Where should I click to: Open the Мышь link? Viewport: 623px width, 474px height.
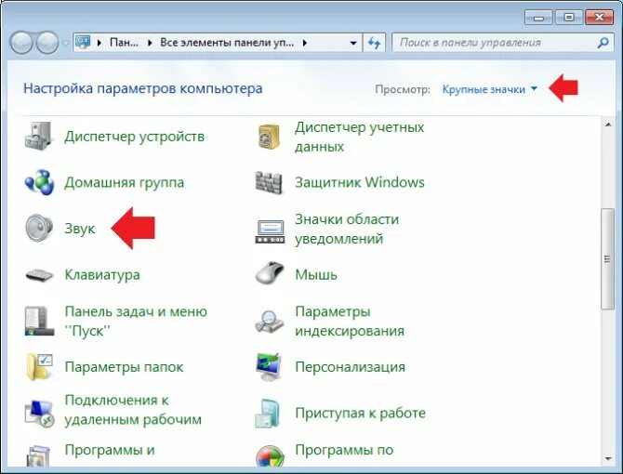[316, 275]
